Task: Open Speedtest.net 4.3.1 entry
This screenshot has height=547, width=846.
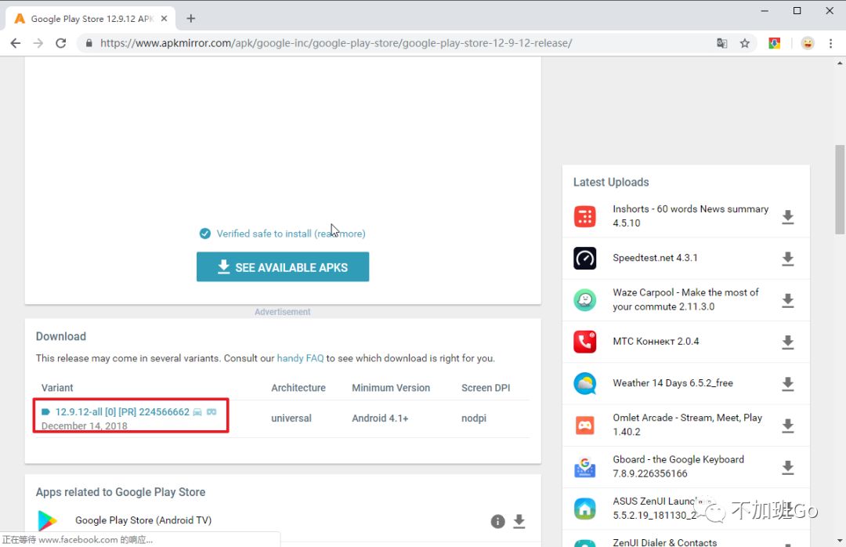Action: point(655,258)
